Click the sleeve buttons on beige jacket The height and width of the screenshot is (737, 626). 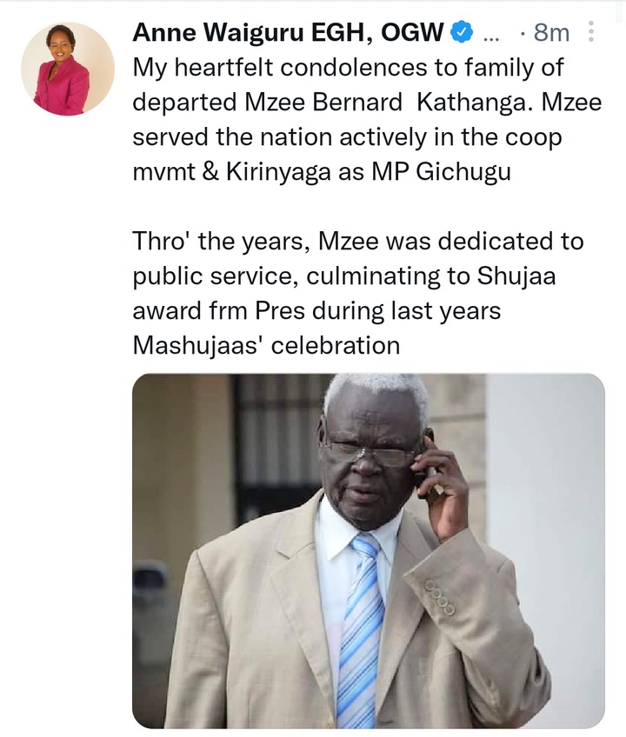coord(440,597)
